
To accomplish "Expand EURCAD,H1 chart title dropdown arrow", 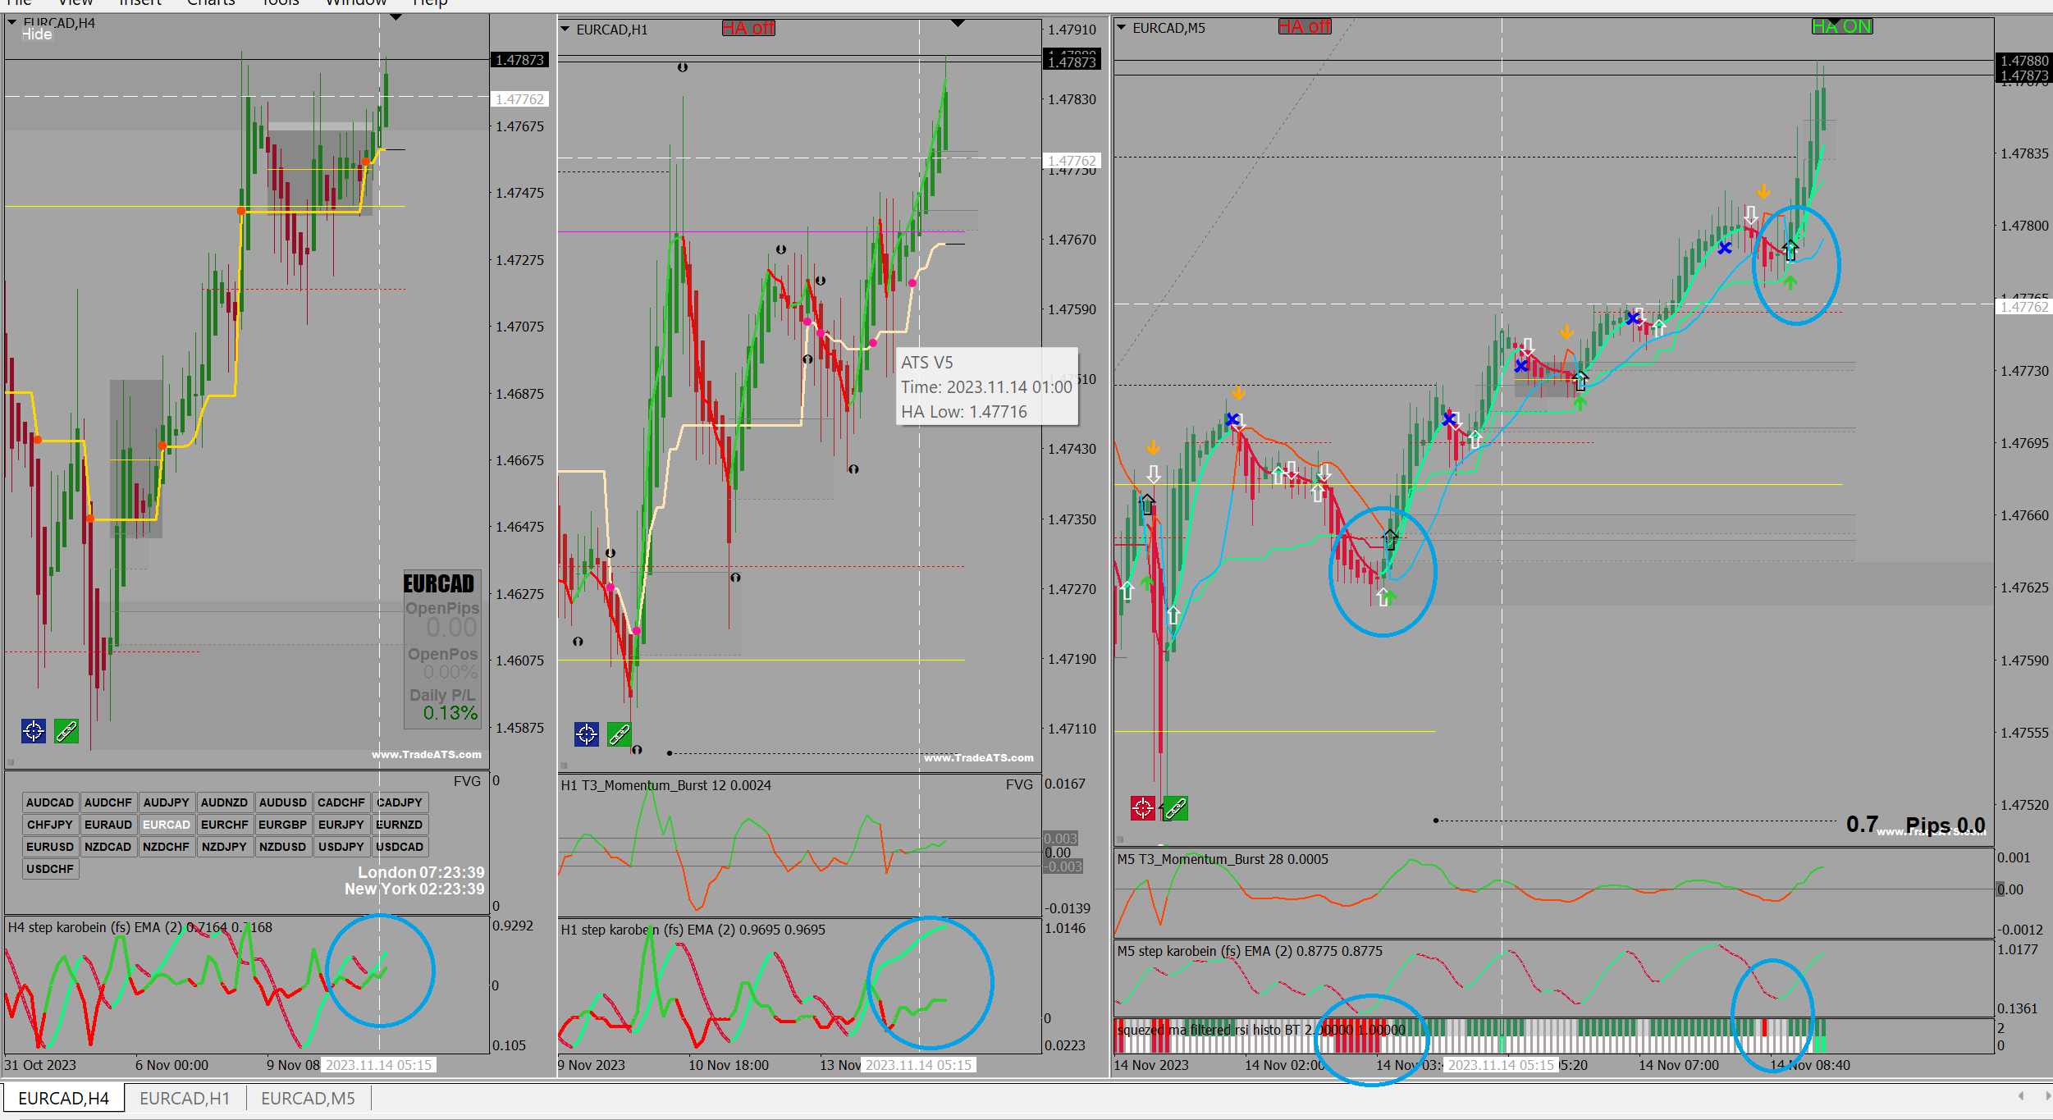I will [565, 30].
